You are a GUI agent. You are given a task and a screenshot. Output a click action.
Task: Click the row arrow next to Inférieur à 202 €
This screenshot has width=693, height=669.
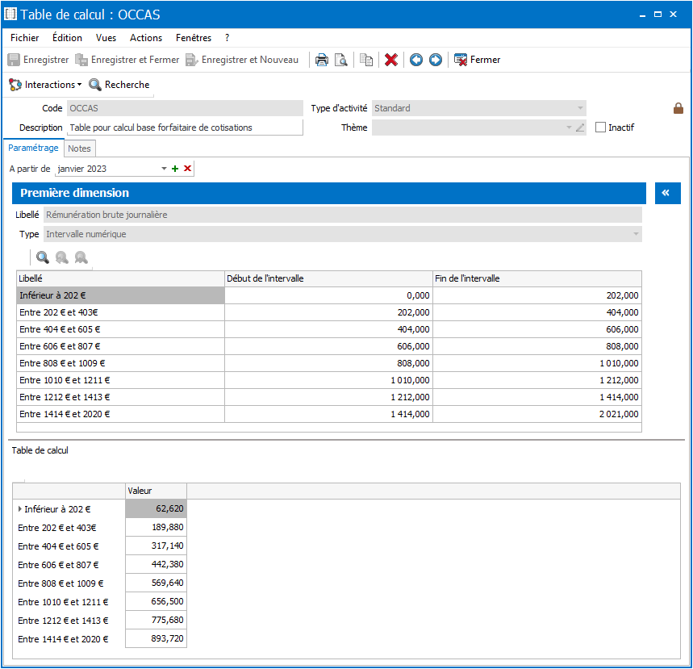click(x=19, y=509)
